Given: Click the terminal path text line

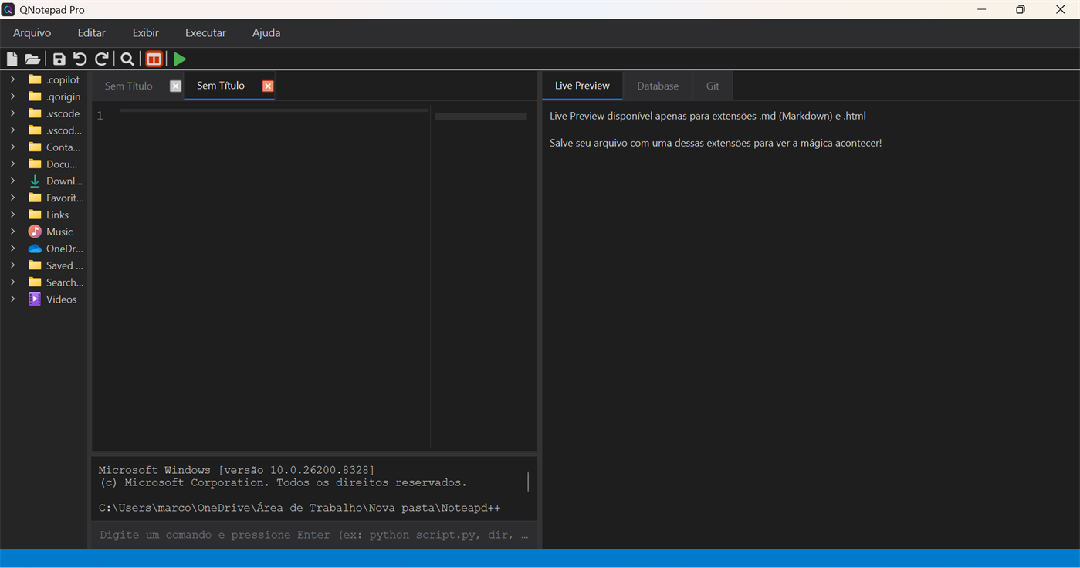Looking at the screenshot, I should 300,508.
